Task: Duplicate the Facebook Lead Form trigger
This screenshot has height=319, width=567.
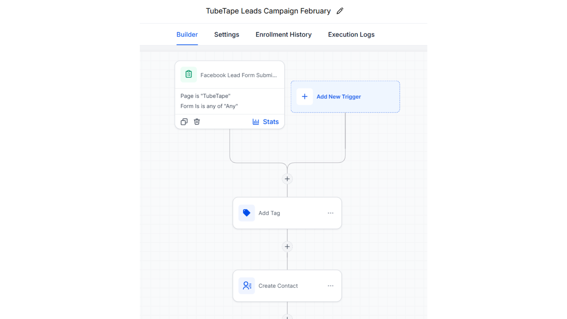Action: (x=184, y=122)
